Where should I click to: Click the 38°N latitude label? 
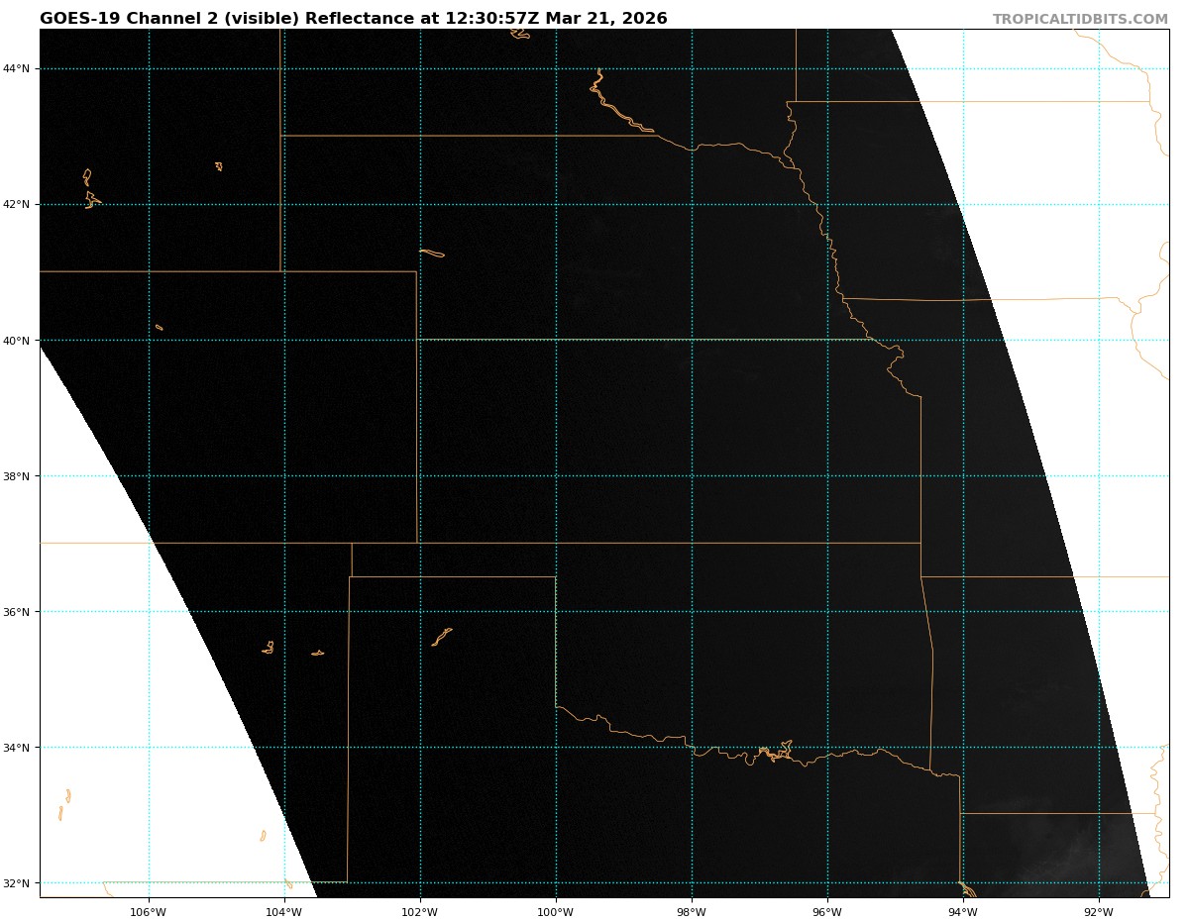[17, 475]
